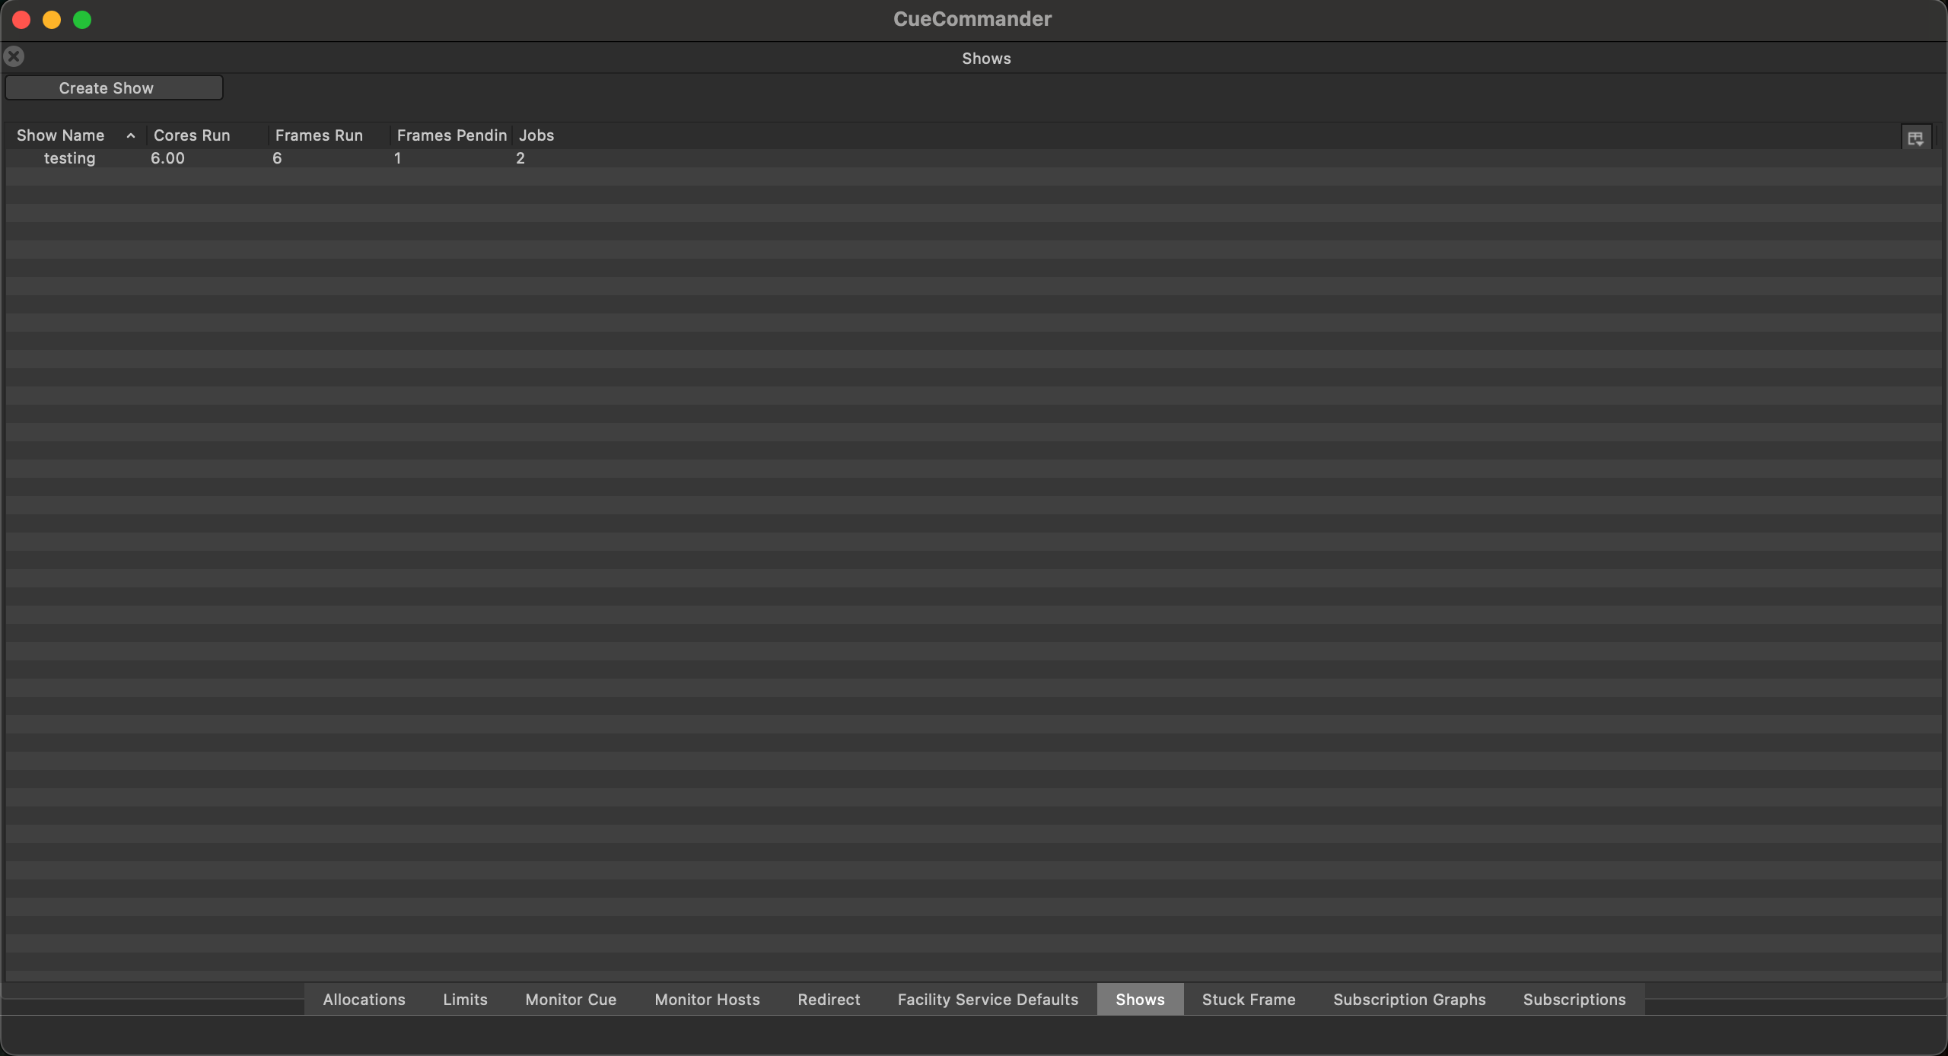Open the Subscriptions tab
This screenshot has height=1056, width=1948.
click(x=1574, y=999)
